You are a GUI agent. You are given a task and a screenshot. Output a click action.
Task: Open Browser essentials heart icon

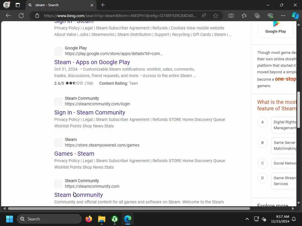point(270,16)
